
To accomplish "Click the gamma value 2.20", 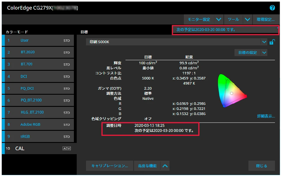I will tap(148, 88).
